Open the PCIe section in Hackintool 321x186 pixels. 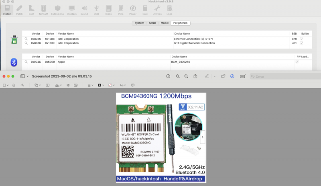(x=121, y=10)
